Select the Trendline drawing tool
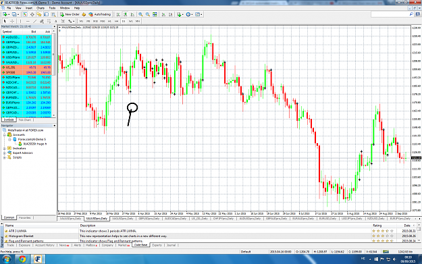 (x=34, y=21)
